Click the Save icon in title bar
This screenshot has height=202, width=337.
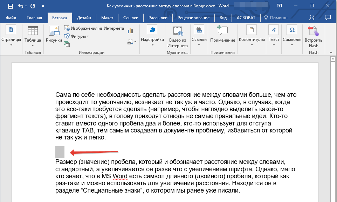(10, 6)
